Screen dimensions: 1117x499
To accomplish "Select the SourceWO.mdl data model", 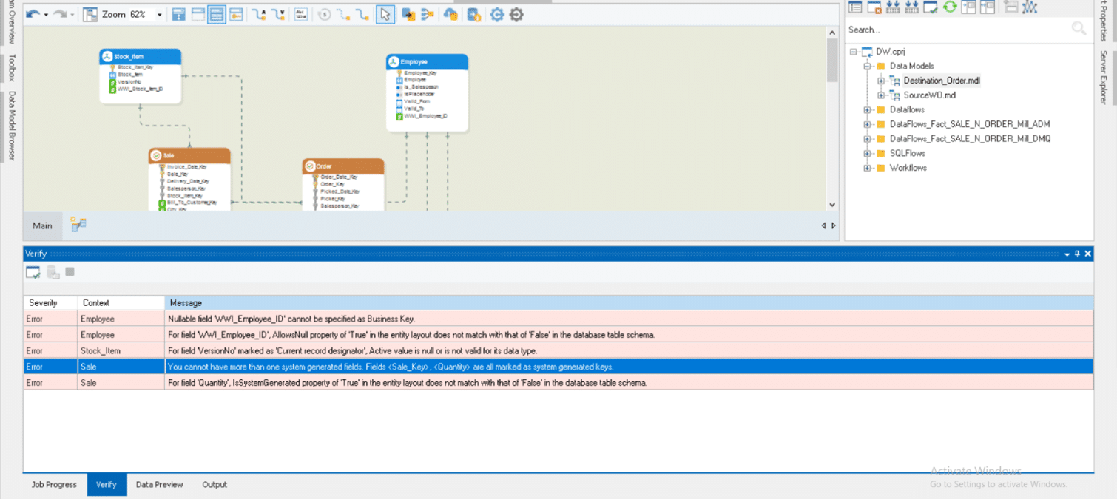I will [x=930, y=95].
